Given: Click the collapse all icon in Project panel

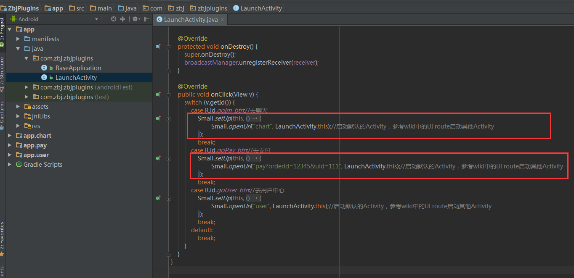Looking at the screenshot, I should coord(123,19).
